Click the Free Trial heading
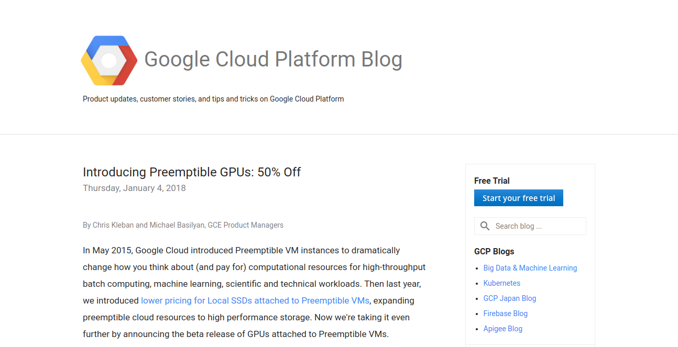 pyautogui.click(x=492, y=181)
